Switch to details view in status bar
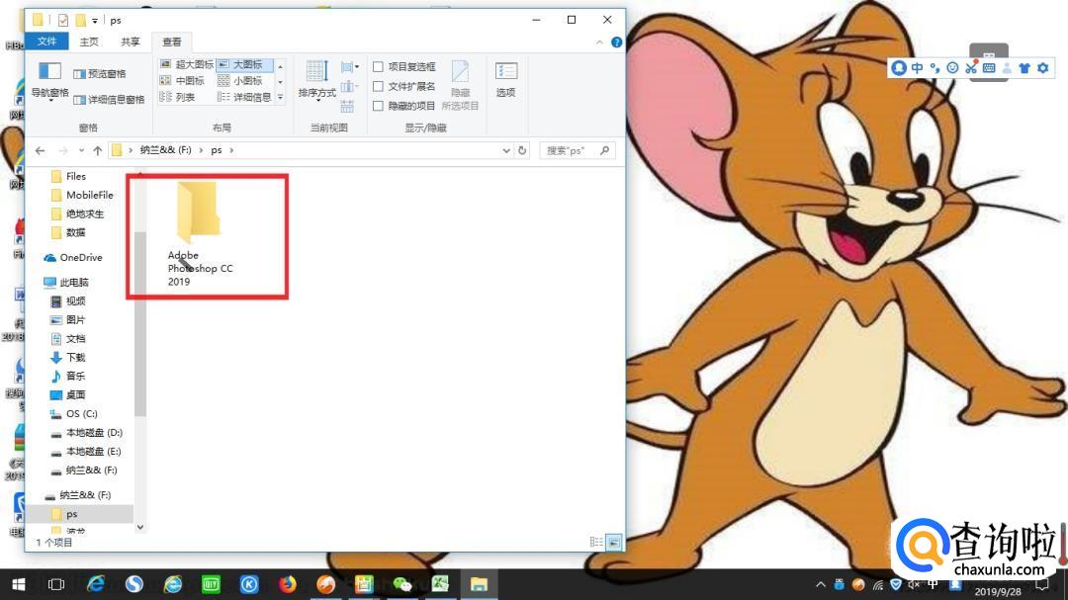The image size is (1068, 600). click(596, 542)
